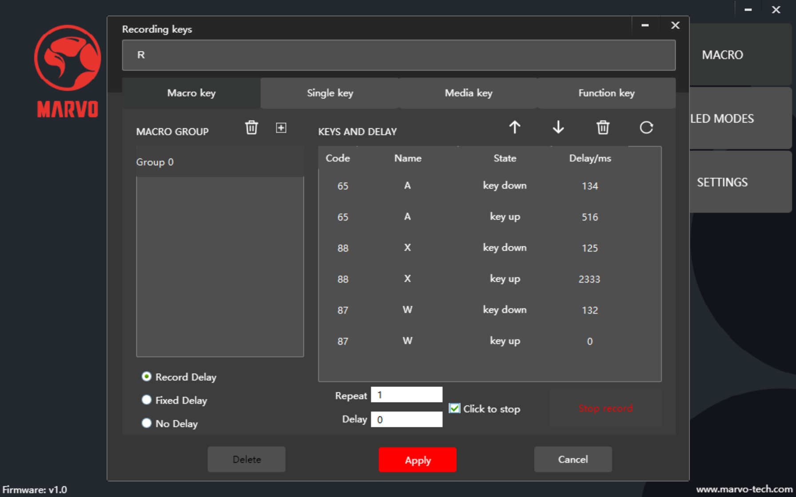796x497 pixels.
Task: Switch to the Single key tab
Action: (x=330, y=93)
